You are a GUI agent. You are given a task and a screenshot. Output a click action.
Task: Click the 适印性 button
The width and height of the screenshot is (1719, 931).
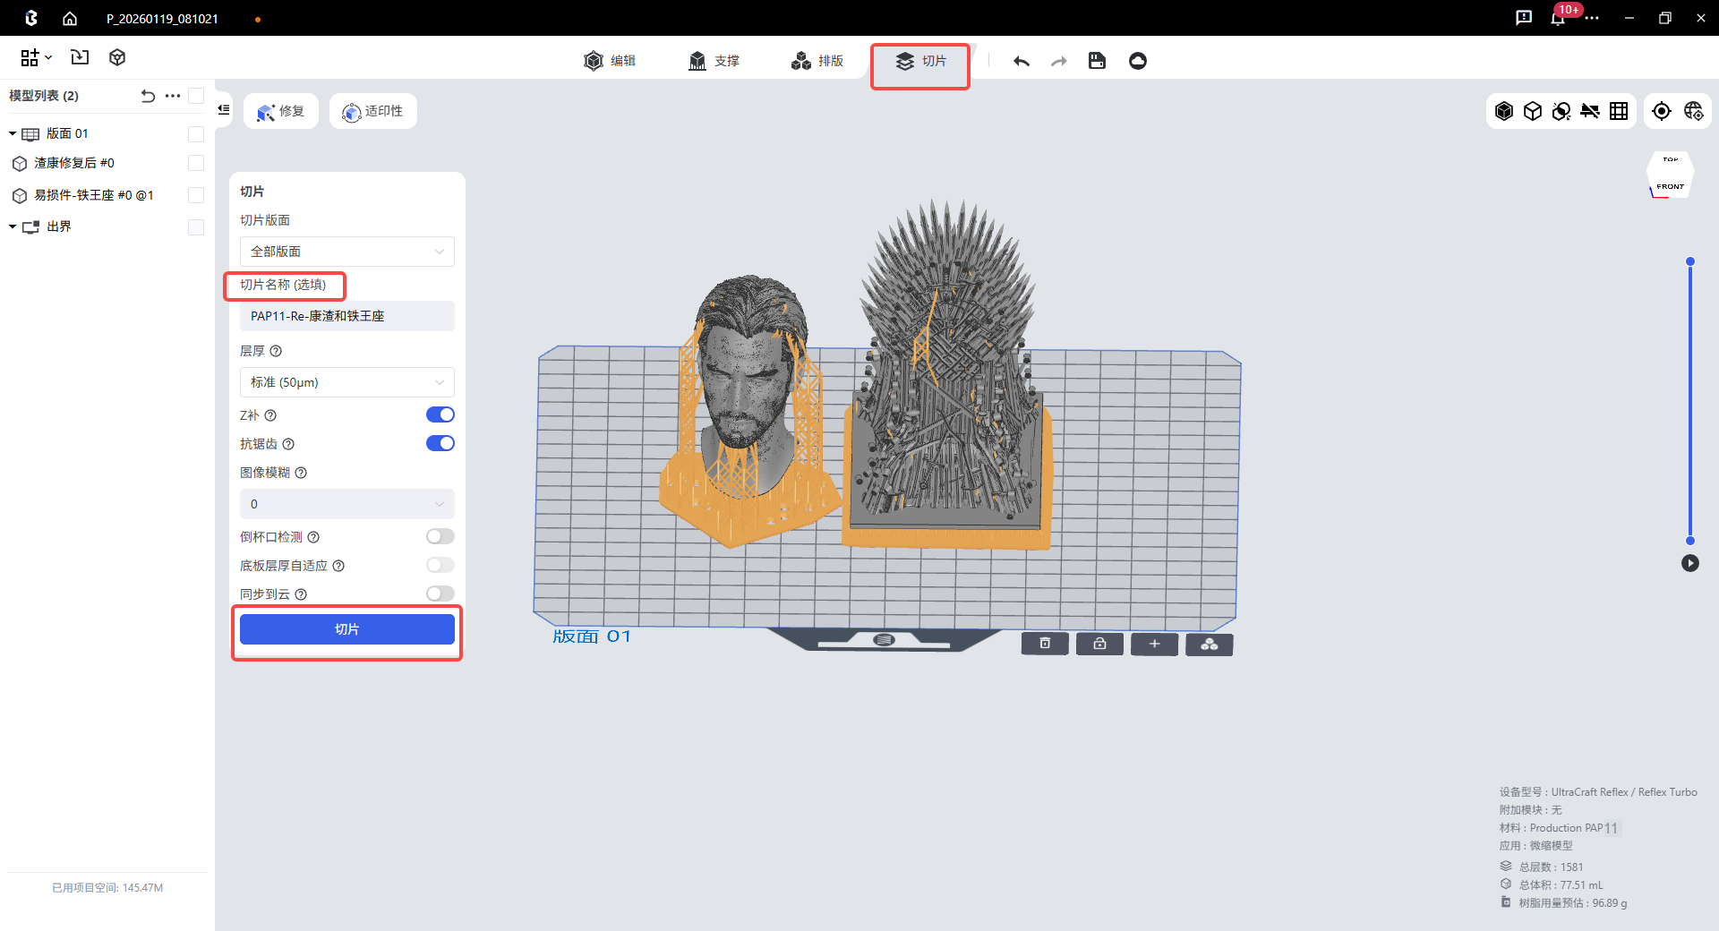click(372, 111)
